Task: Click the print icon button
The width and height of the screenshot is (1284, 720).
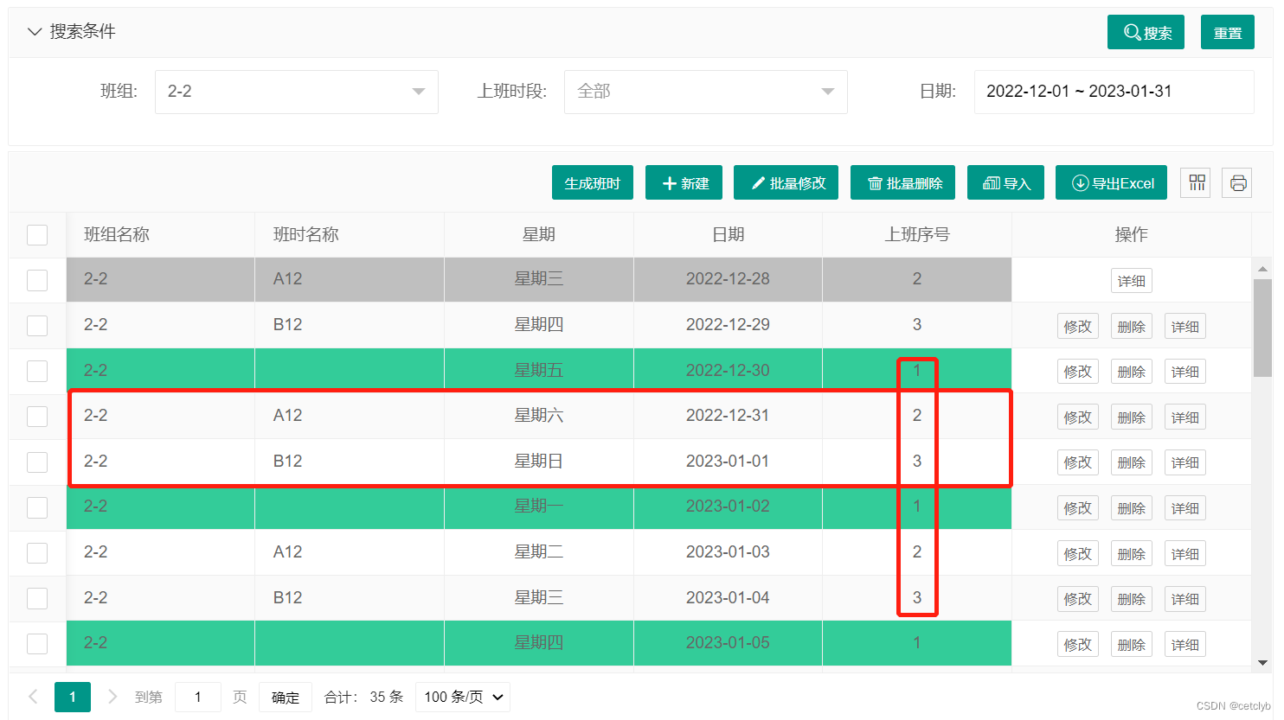Action: [1238, 182]
